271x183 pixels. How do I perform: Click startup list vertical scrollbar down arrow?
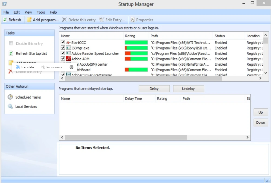[266, 73]
